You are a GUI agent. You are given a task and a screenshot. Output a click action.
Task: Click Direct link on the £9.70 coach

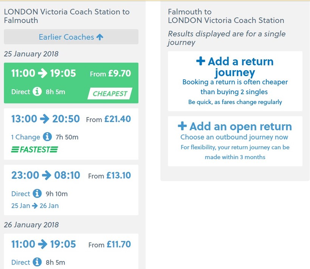[x=20, y=91]
